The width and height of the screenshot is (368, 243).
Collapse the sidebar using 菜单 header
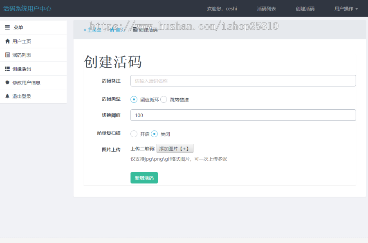tap(18, 27)
